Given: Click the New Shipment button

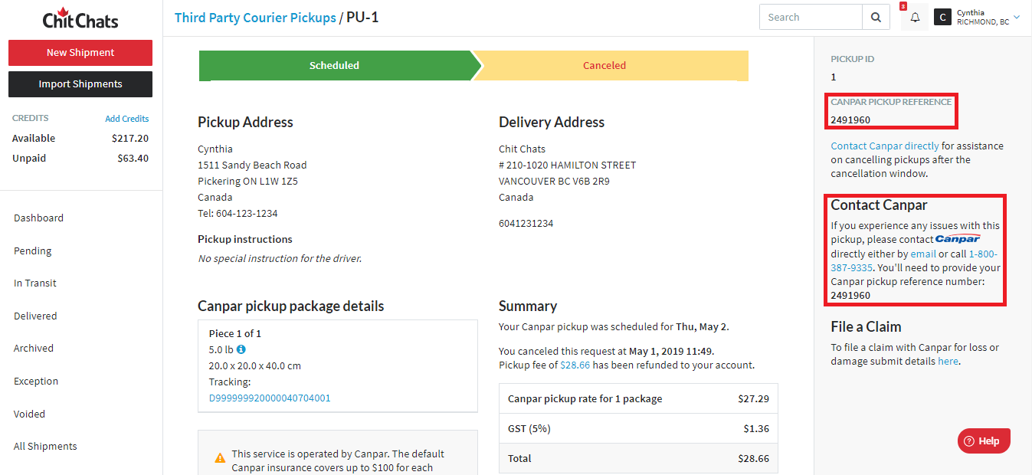Looking at the screenshot, I should (x=80, y=53).
